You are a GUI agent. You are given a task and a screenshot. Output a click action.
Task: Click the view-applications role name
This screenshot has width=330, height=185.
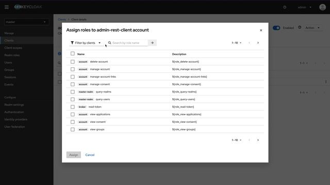(100, 115)
